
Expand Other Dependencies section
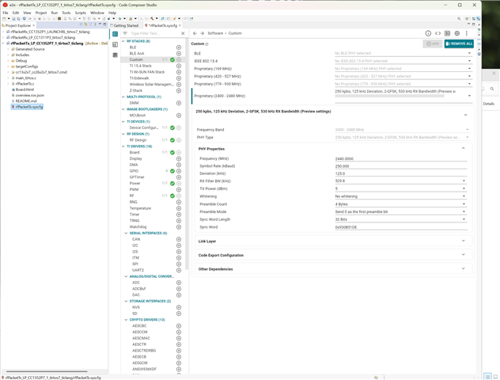[464, 268]
